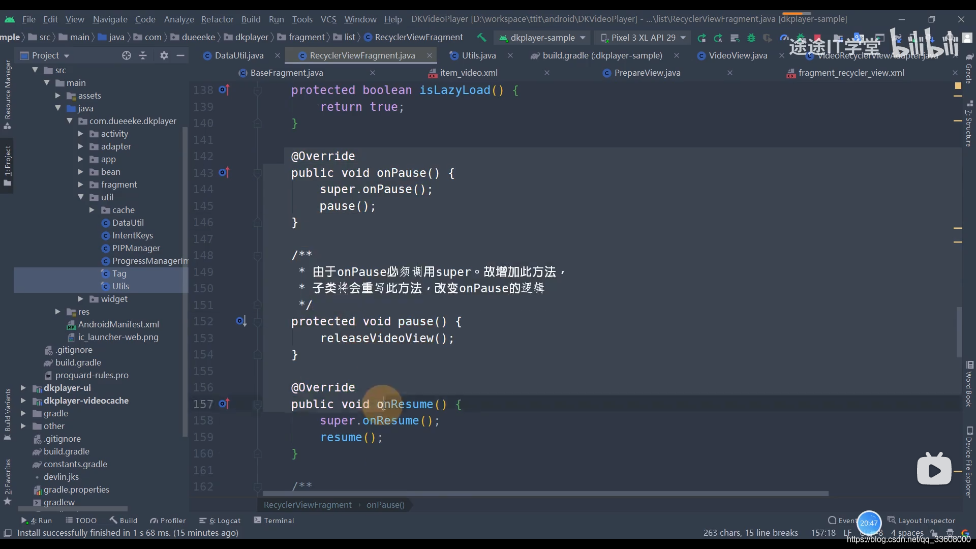Open the File menu
This screenshot has height=549, width=976.
coord(29,19)
